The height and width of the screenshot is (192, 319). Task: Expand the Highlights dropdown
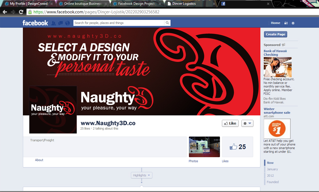tap(142, 175)
